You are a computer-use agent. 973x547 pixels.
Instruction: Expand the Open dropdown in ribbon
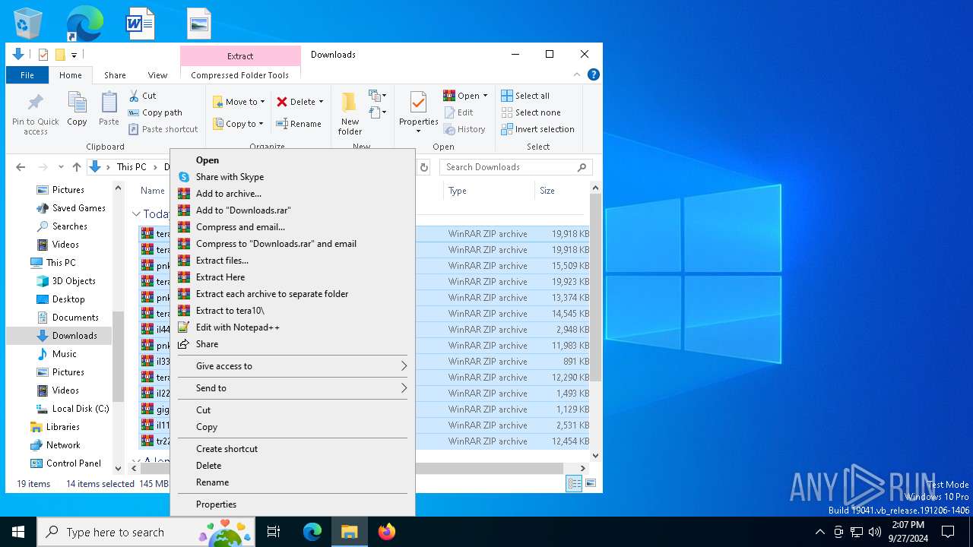click(485, 96)
